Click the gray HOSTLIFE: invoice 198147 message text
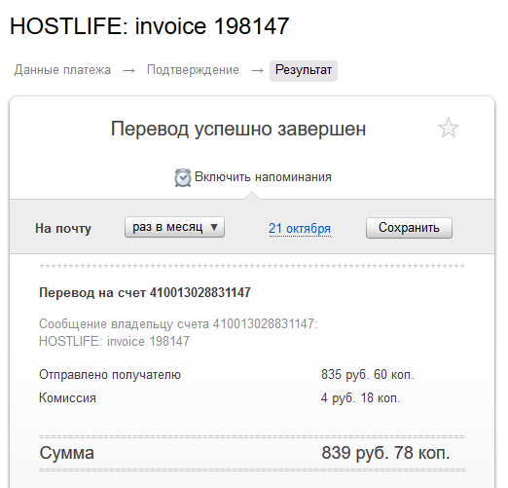 point(114,341)
